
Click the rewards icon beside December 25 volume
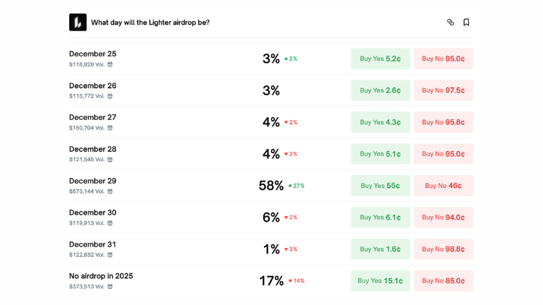[x=110, y=64]
